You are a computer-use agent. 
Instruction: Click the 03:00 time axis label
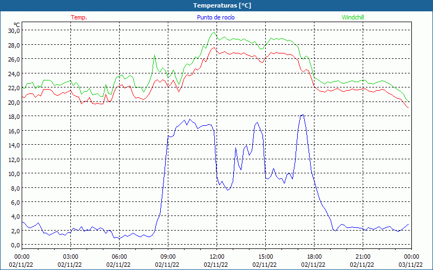tap(71, 257)
